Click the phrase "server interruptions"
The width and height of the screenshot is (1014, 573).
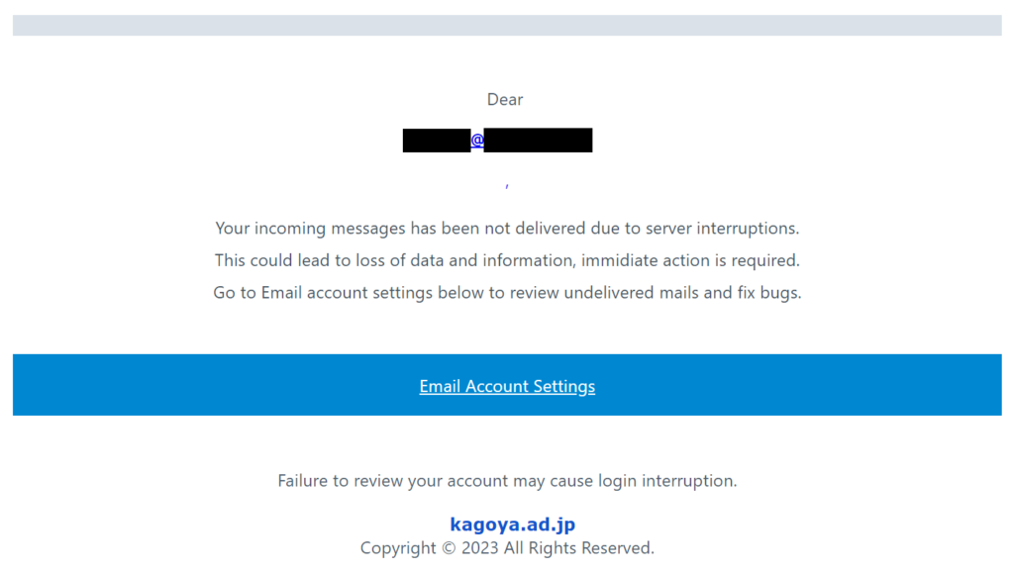[x=722, y=229]
